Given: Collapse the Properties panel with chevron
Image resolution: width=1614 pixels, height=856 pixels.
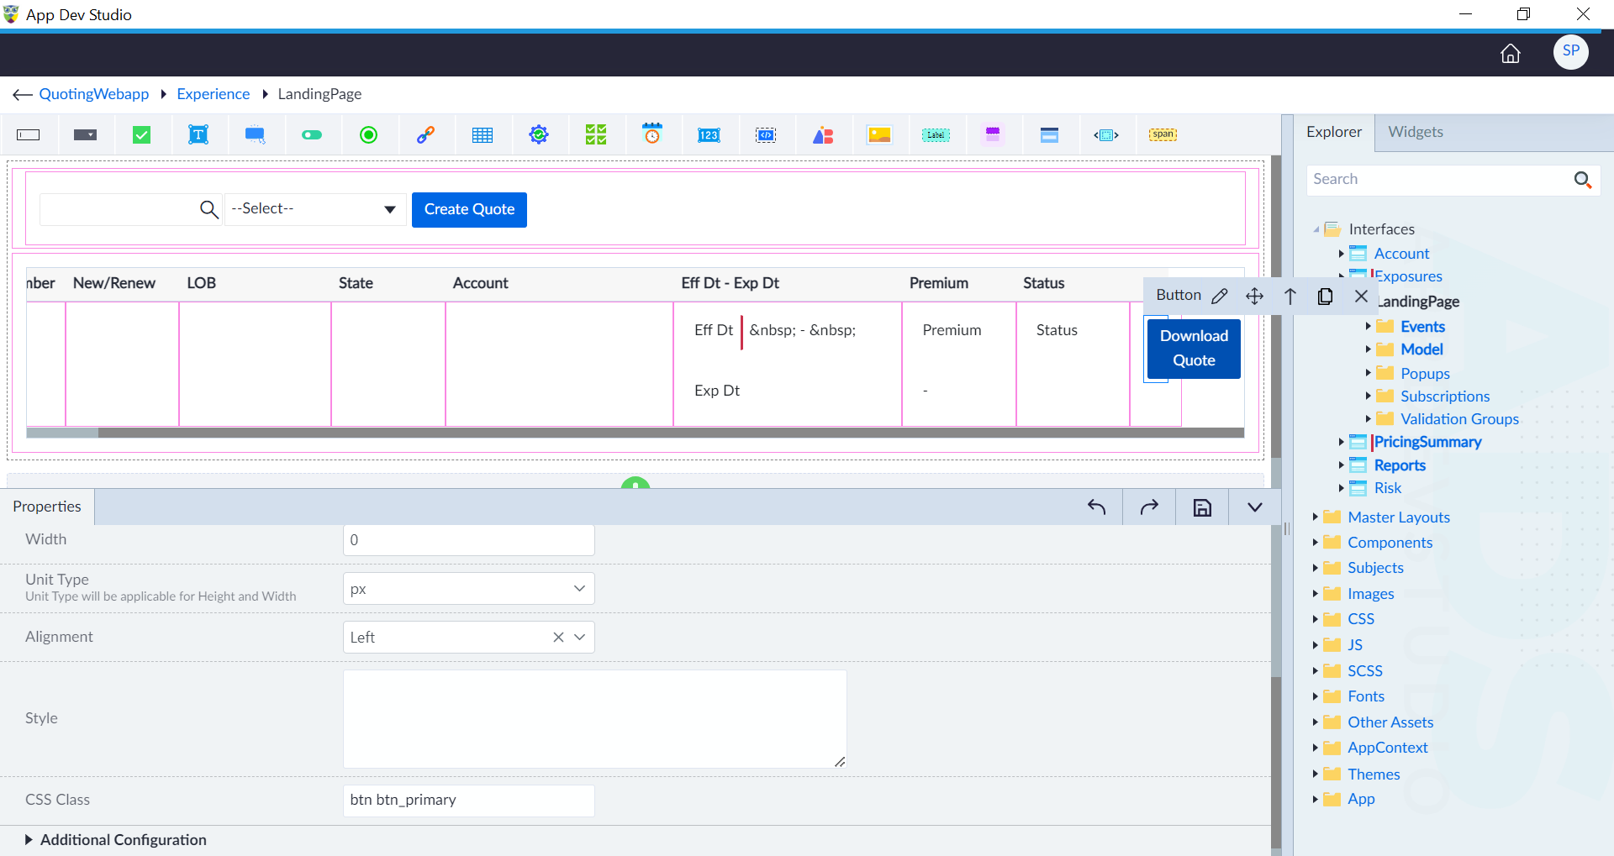Looking at the screenshot, I should click(1255, 507).
